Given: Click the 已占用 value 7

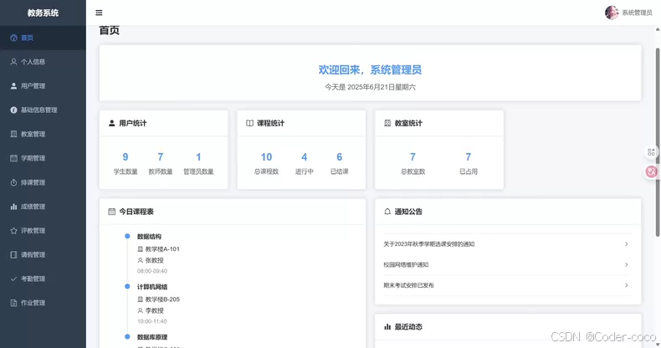Looking at the screenshot, I should [469, 156].
